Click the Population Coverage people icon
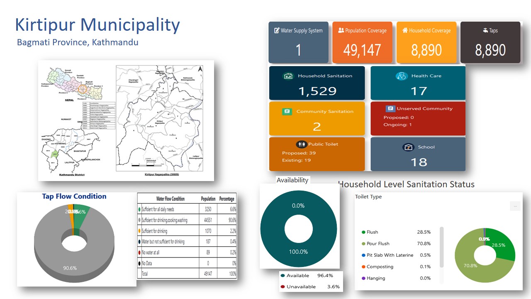The image size is (531, 299). [x=341, y=31]
